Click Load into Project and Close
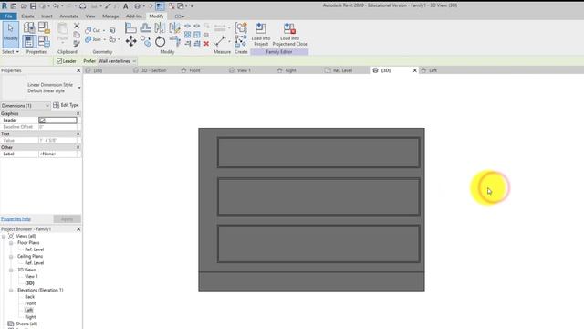Viewport: 584px width, 329px height. click(290, 35)
